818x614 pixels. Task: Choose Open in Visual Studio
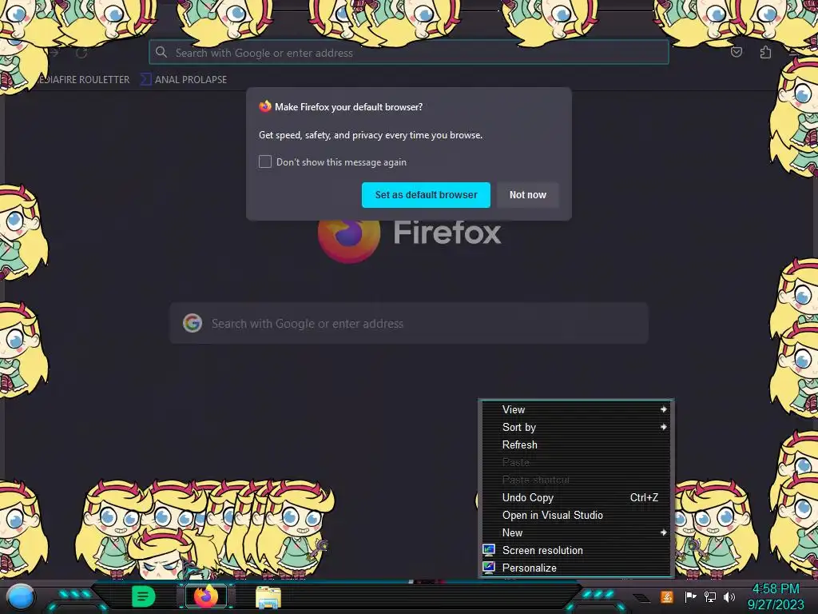pyautogui.click(x=576, y=516)
